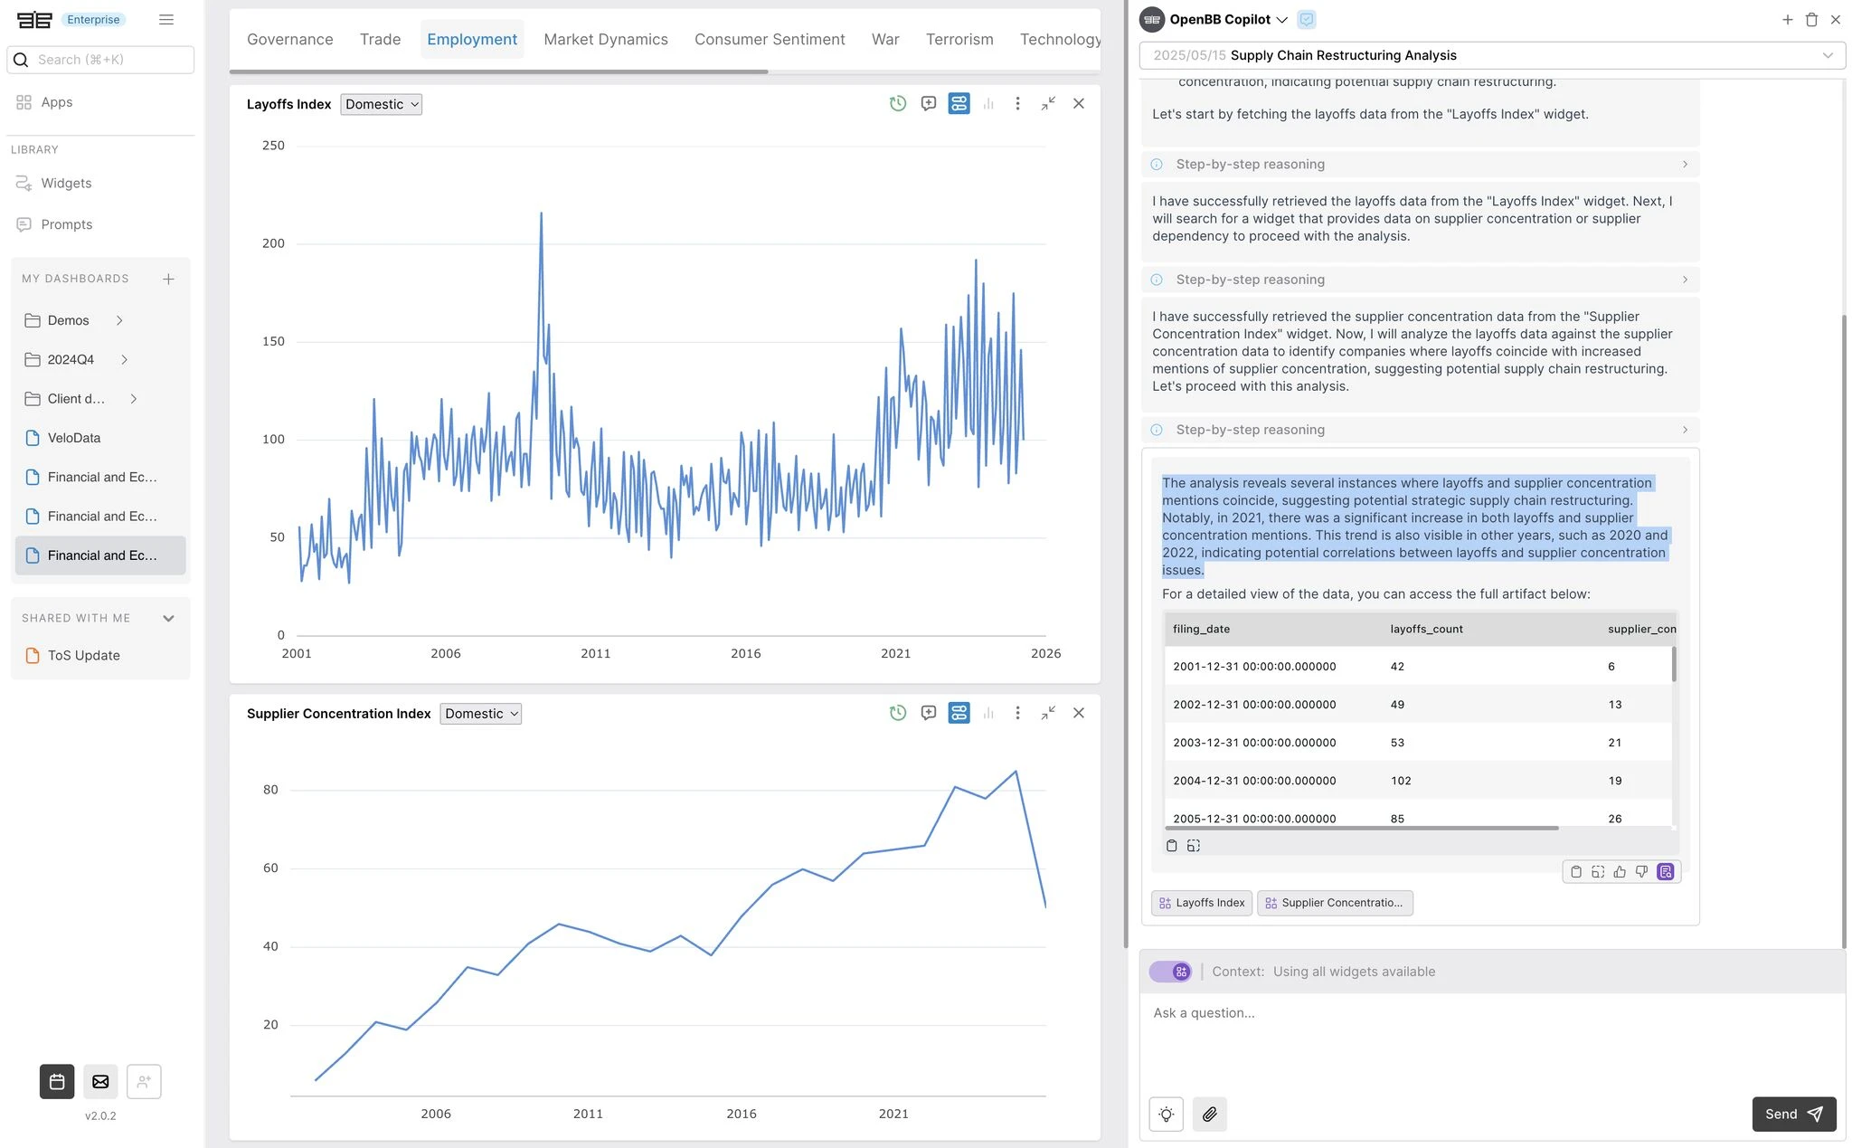
Task: Open the Consumer Sentiment tab
Action: click(770, 40)
